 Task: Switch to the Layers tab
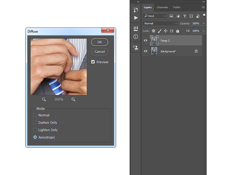tap(148, 7)
